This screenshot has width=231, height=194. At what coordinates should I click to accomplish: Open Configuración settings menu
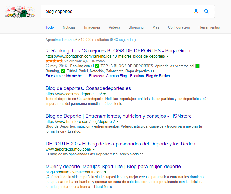point(179,27)
